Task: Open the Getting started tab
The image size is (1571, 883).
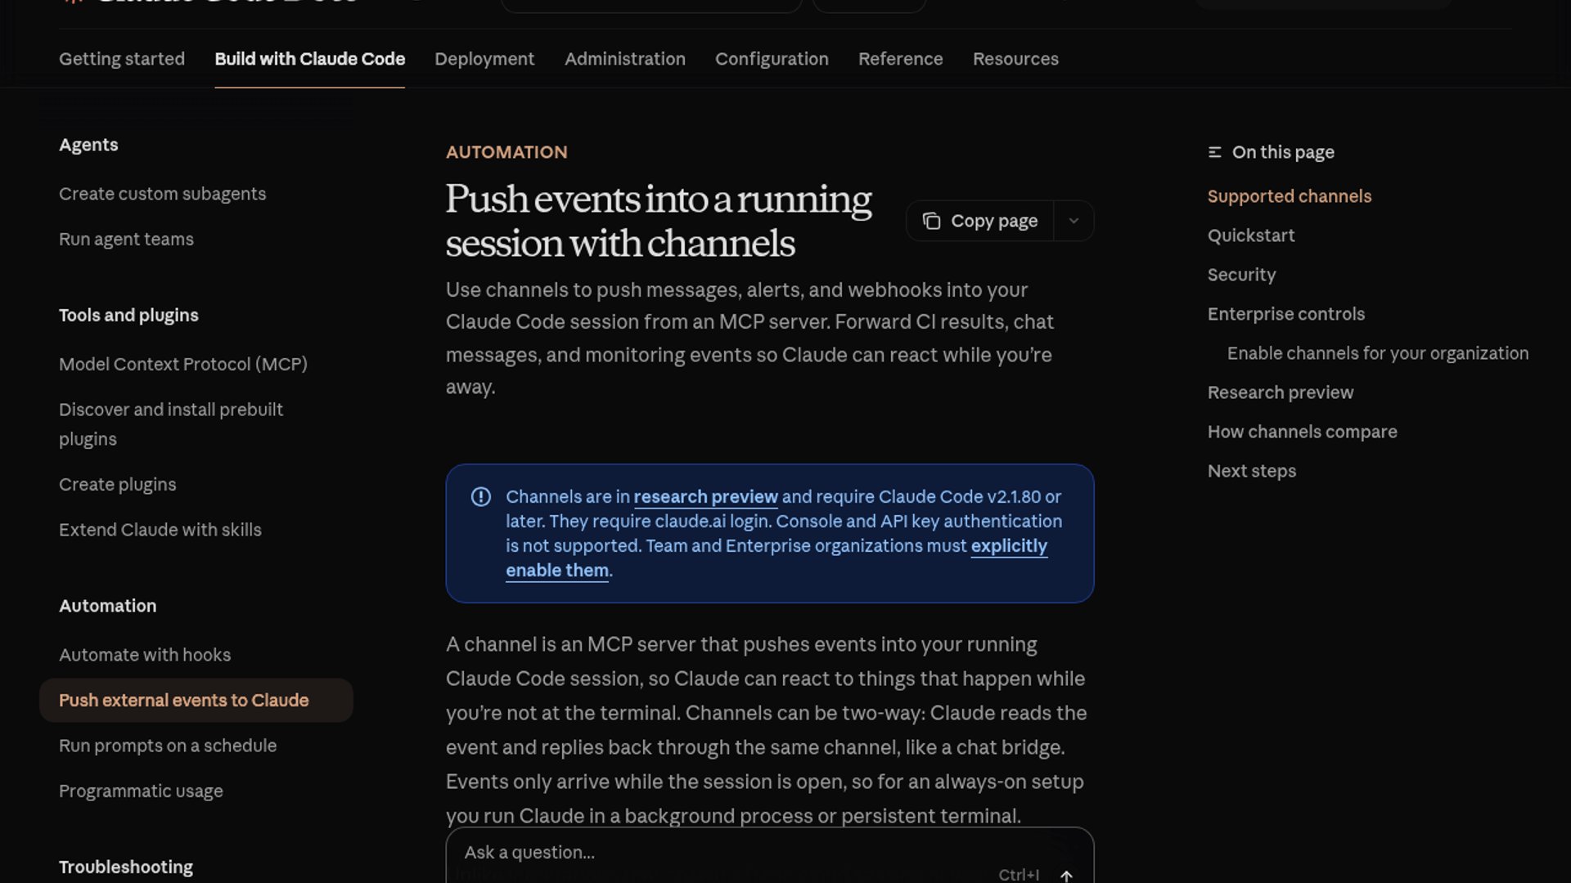Action: [122, 59]
